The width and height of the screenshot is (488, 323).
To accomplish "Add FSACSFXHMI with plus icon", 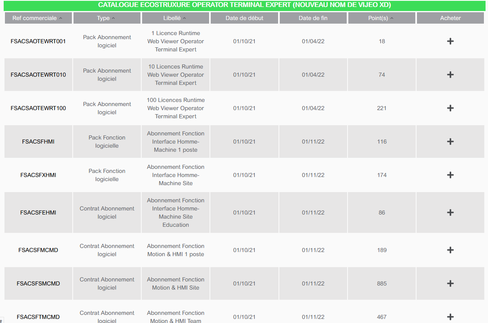I will coord(450,175).
